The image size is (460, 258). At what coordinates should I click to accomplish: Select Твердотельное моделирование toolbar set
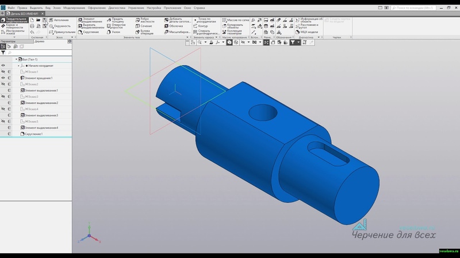[x=14, y=20]
